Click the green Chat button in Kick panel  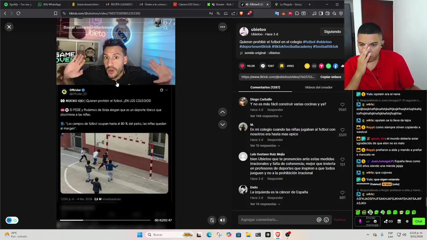click(x=419, y=221)
